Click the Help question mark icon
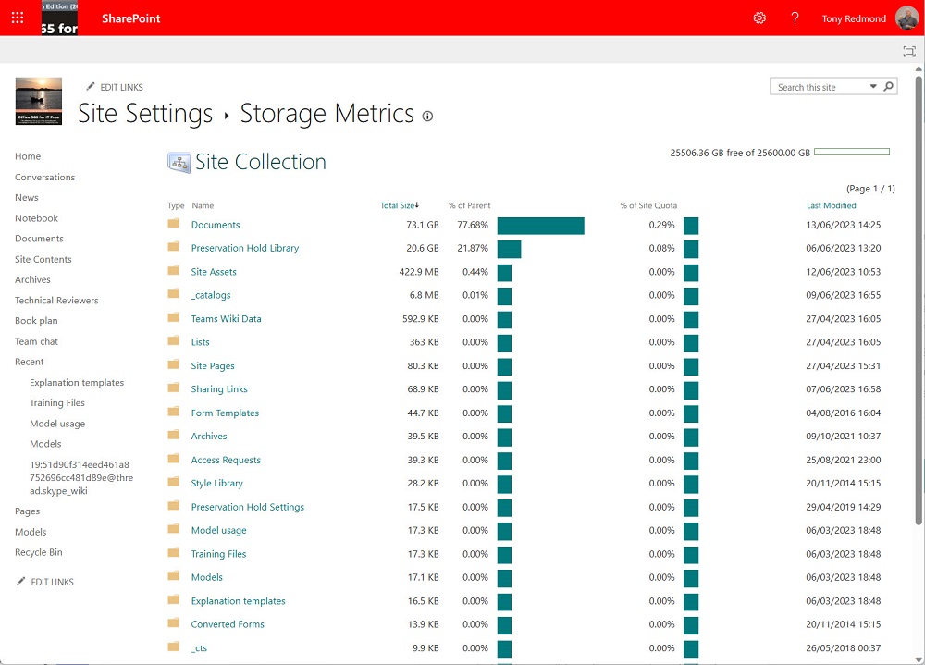Viewport: 925px width, 665px height. (x=795, y=18)
